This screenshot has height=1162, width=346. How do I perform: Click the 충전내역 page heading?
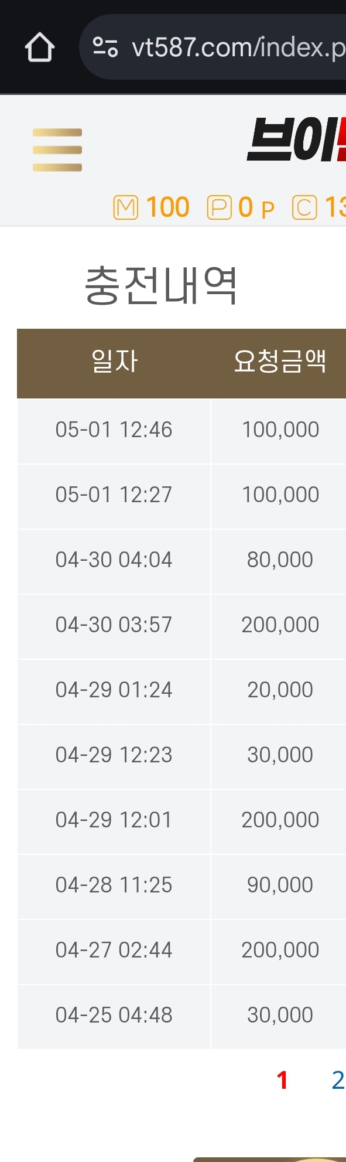click(x=161, y=285)
